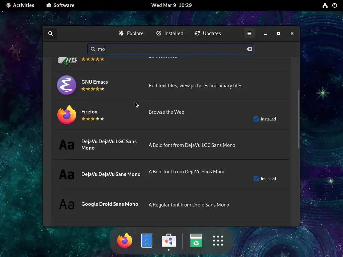Click the Software store icon in dock

click(x=169, y=240)
